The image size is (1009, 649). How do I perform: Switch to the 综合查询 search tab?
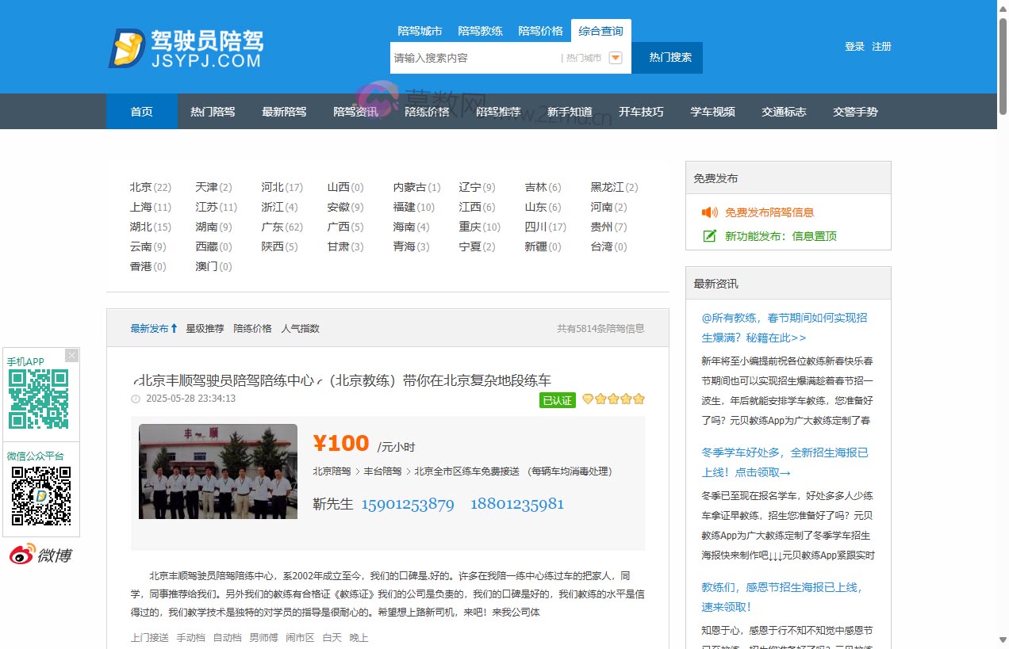(600, 30)
